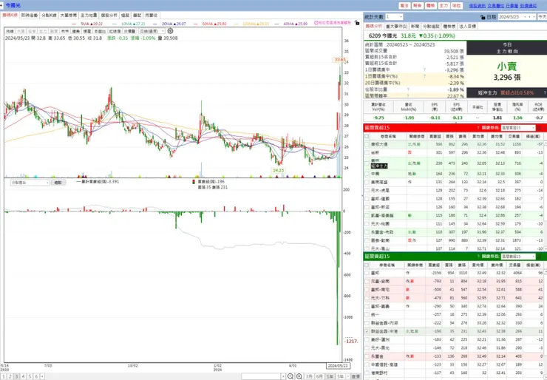Screen dimensions: 547x380
Task: Click the question mark beside 1日籌碼集中(%) row
Action: pyautogui.click(x=424, y=76)
